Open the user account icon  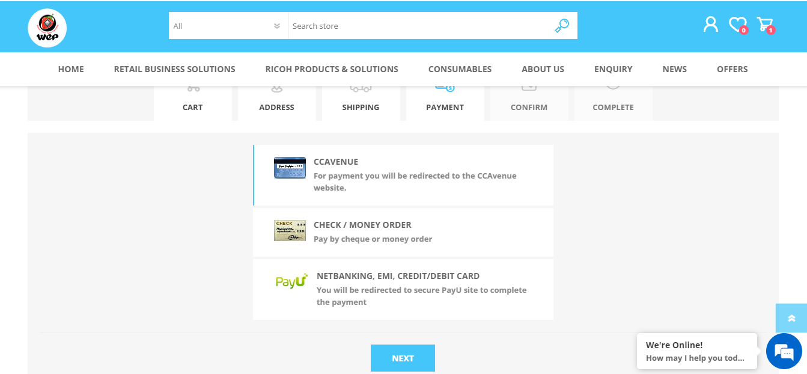point(711,25)
